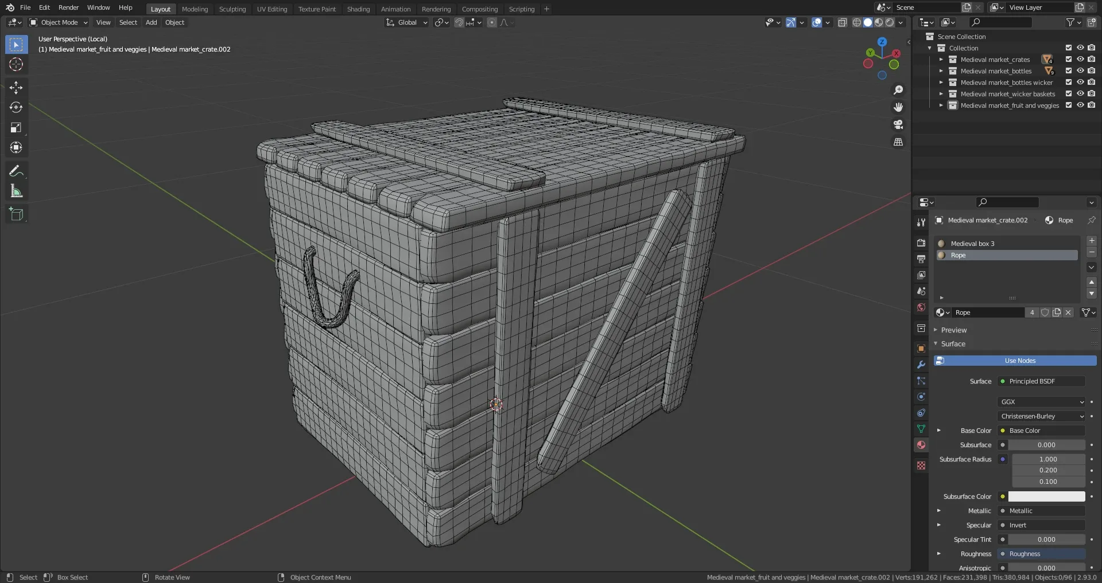Select the Move tool

(16, 87)
